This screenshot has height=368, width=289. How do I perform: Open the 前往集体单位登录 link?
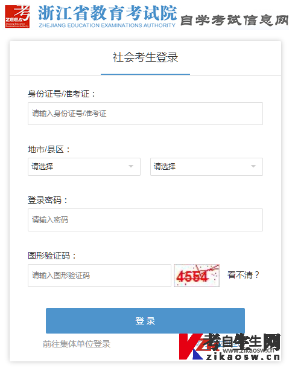point(77,344)
